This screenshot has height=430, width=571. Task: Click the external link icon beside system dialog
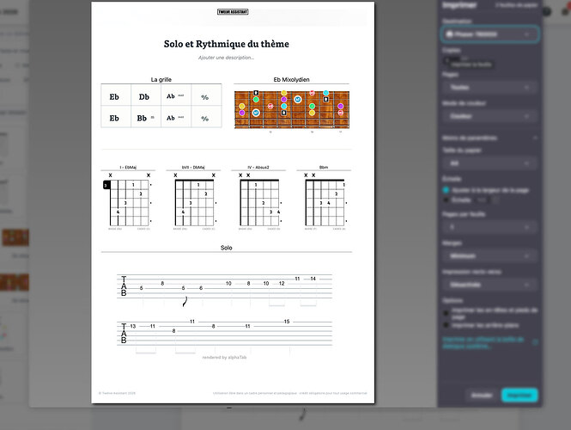pyautogui.click(x=535, y=342)
